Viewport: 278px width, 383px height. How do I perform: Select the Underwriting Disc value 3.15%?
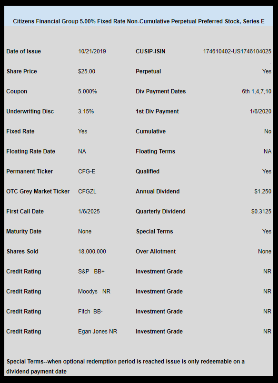pyautogui.click(x=86, y=111)
